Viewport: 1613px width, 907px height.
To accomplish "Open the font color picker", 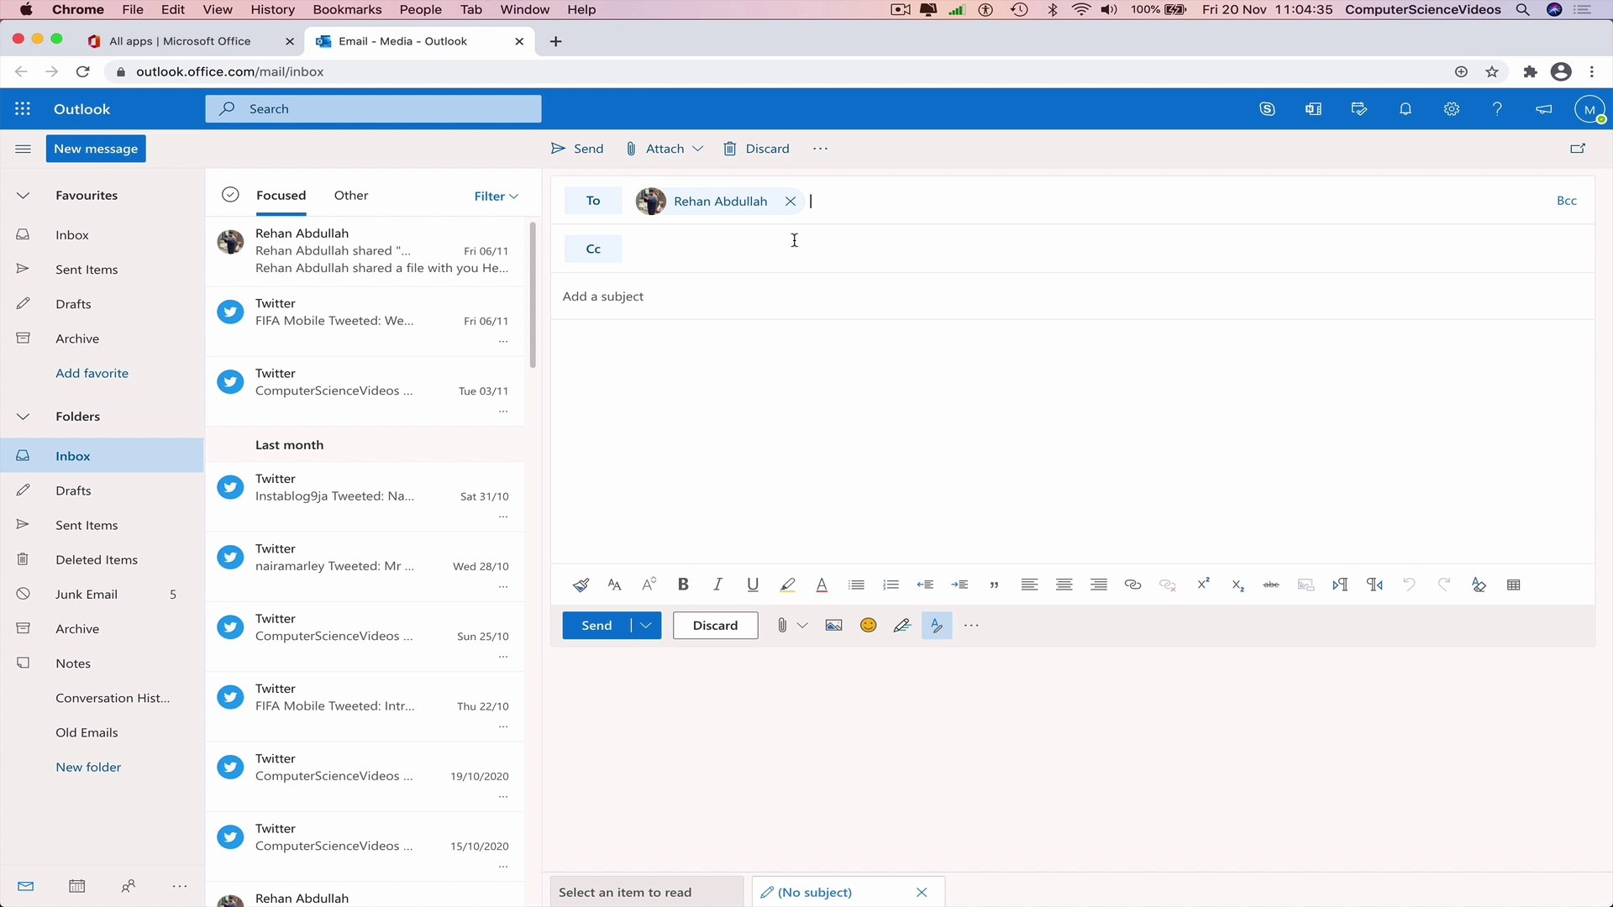I will click(822, 585).
